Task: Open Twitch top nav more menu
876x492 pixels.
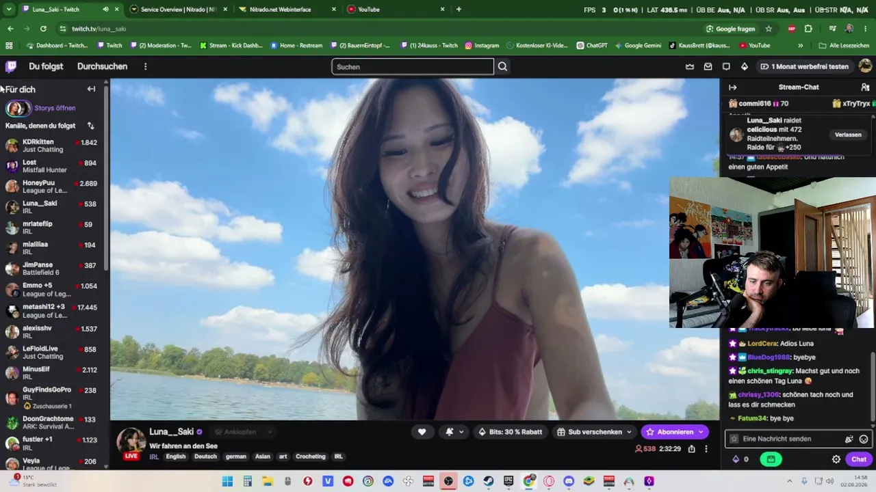Action: [x=145, y=66]
